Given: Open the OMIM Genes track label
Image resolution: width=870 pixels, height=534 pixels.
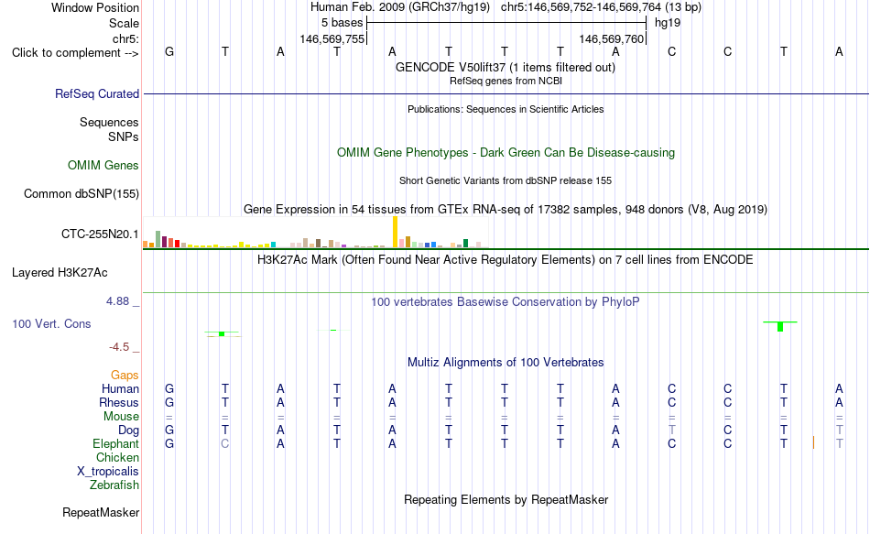Looking at the screenshot, I should tap(103, 166).
